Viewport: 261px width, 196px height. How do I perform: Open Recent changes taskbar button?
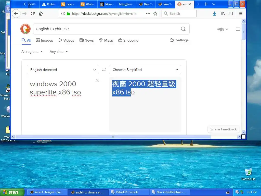[x=47, y=192]
